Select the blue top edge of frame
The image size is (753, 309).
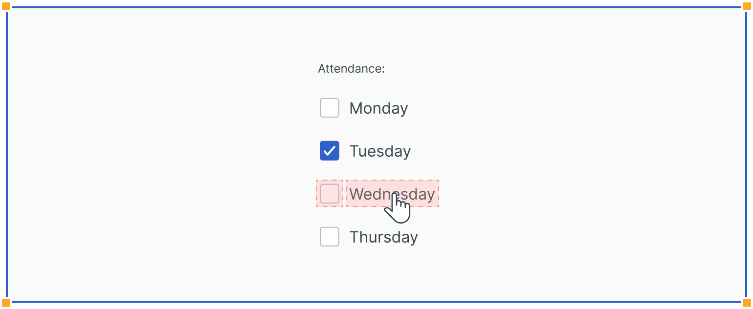[376, 7]
